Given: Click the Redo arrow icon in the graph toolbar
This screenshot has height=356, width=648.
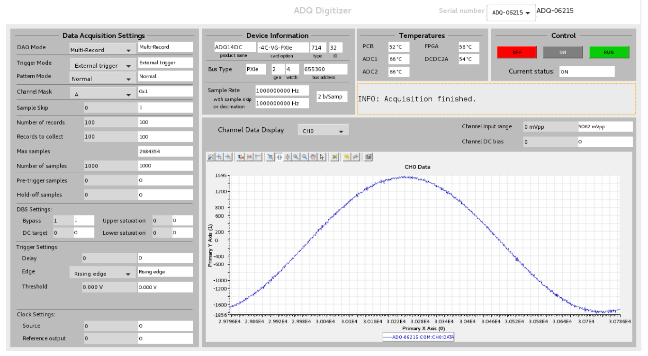Looking at the screenshot, I should [x=355, y=156].
